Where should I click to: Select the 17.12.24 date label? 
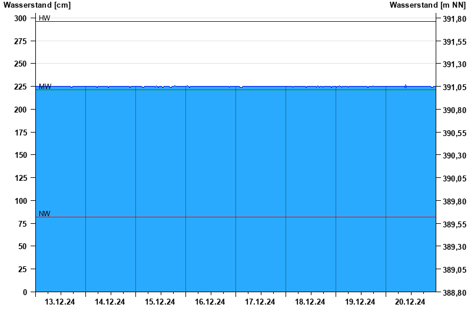(x=260, y=302)
